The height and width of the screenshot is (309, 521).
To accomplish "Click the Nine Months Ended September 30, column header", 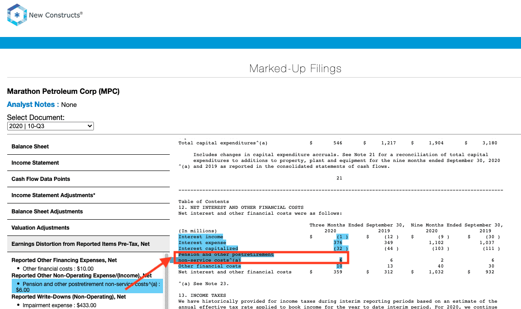I will coord(457,225).
